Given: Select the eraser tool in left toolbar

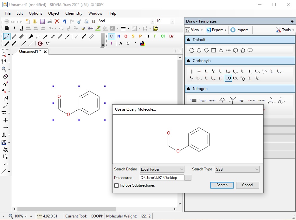Looking at the screenshot, I should click(5, 76).
